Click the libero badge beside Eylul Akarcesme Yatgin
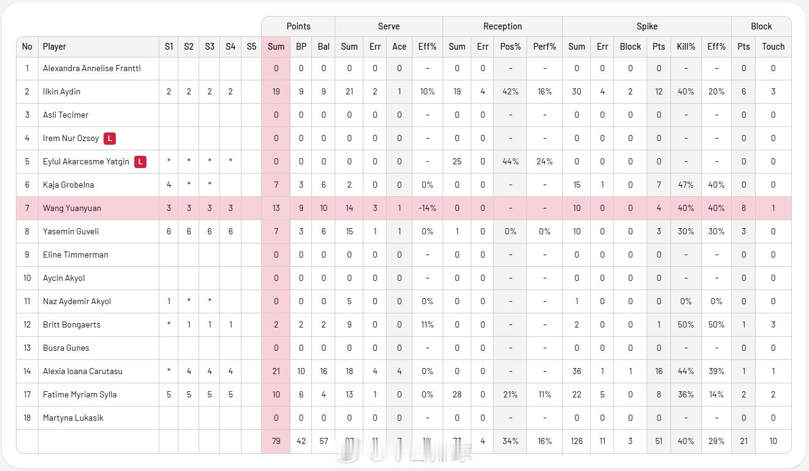This screenshot has height=471, width=809. (140, 161)
